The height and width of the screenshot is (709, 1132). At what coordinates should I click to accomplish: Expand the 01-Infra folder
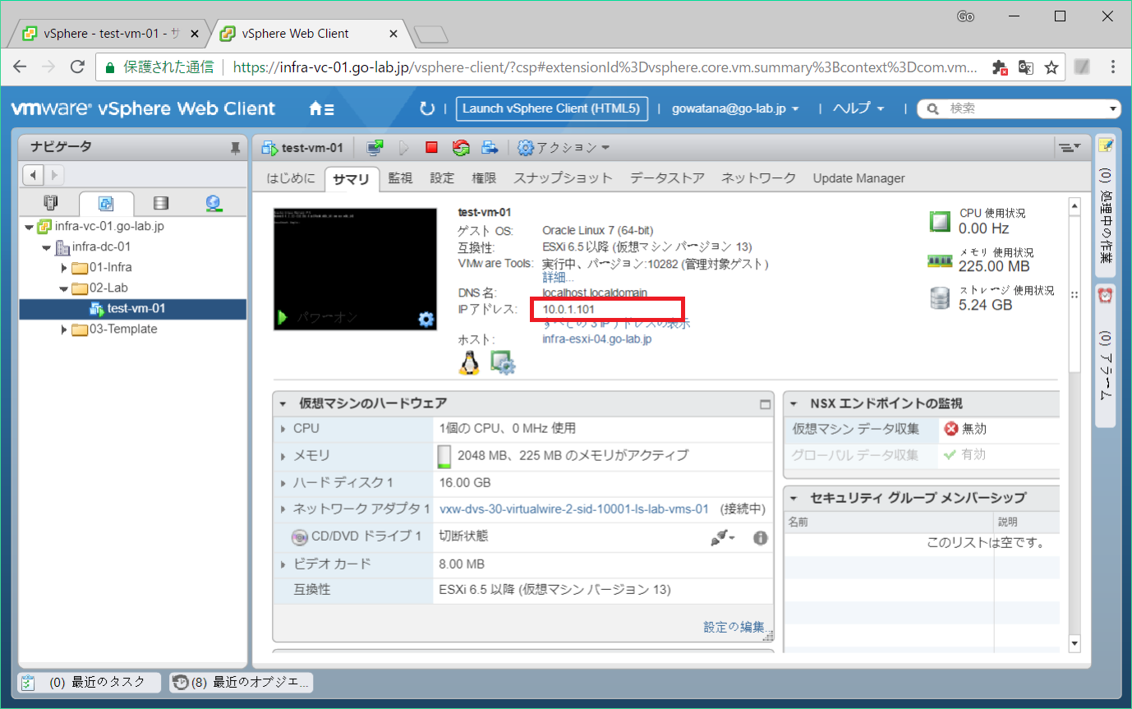(65, 268)
